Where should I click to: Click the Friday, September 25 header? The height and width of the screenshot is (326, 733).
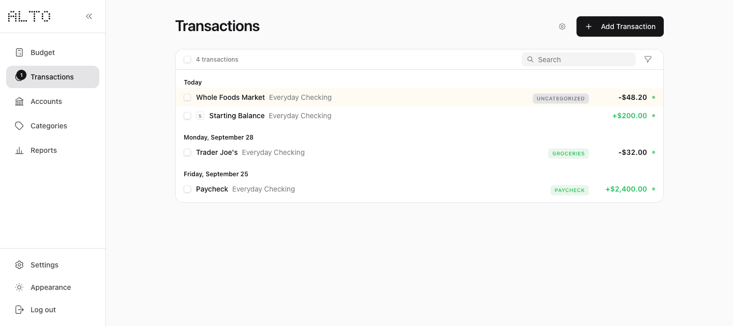[x=216, y=174]
